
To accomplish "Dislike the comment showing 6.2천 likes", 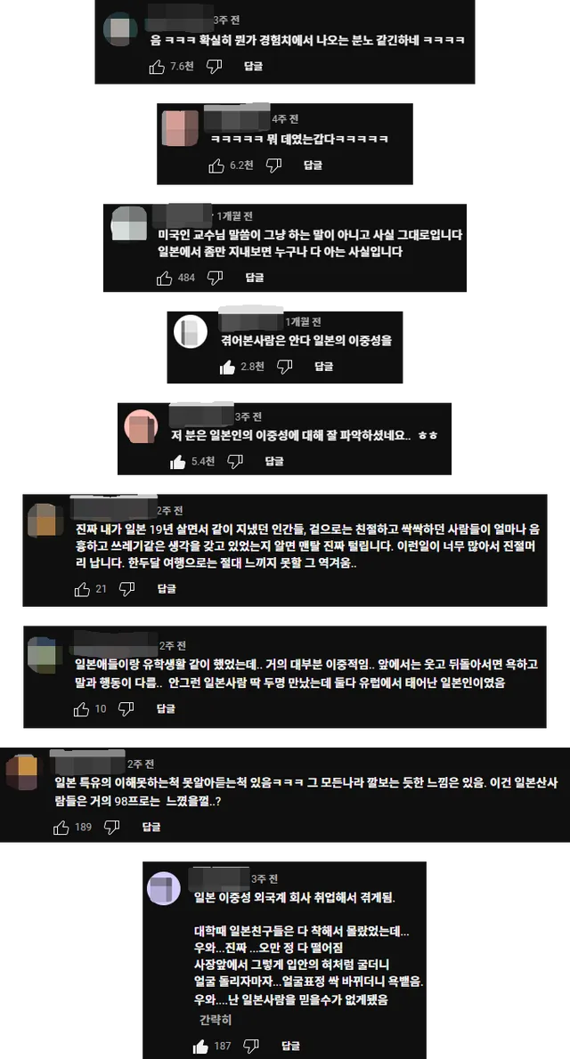I will tap(273, 165).
